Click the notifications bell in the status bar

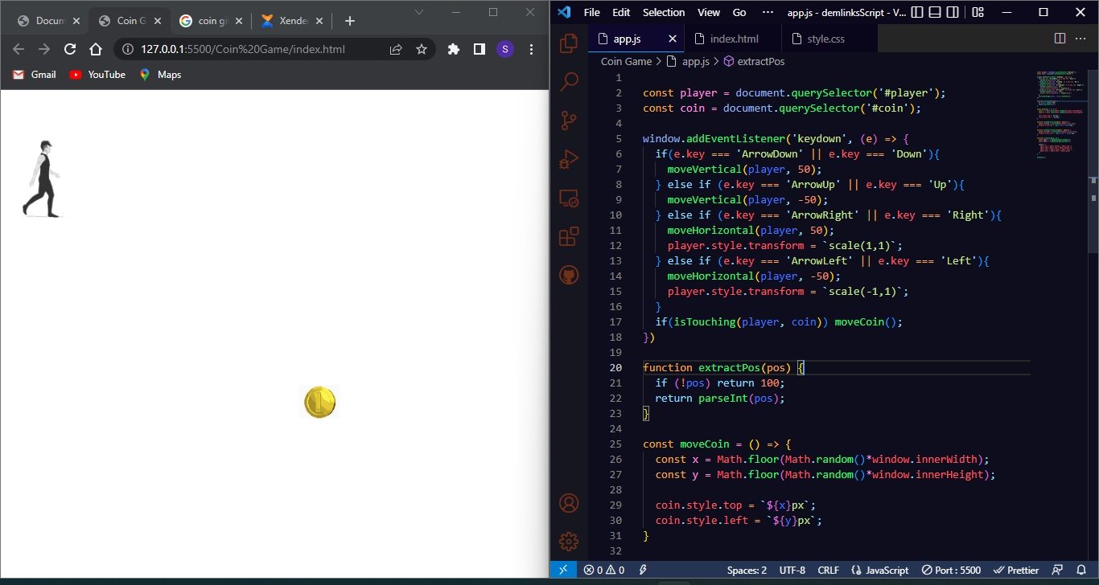point(1082,570)
